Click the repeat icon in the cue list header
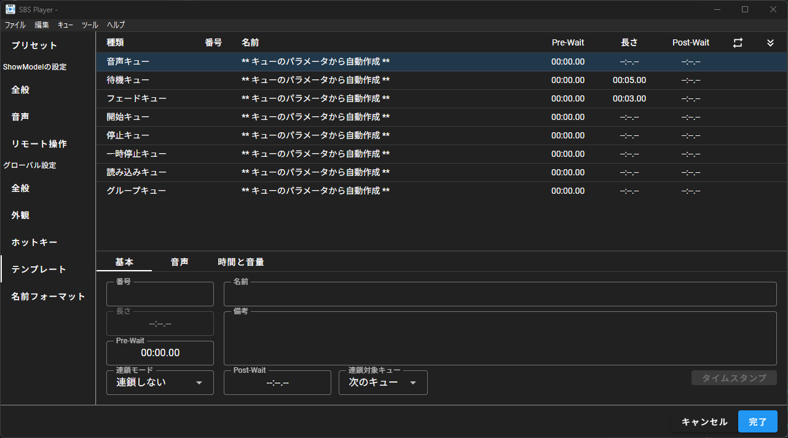 click(737, 42)
